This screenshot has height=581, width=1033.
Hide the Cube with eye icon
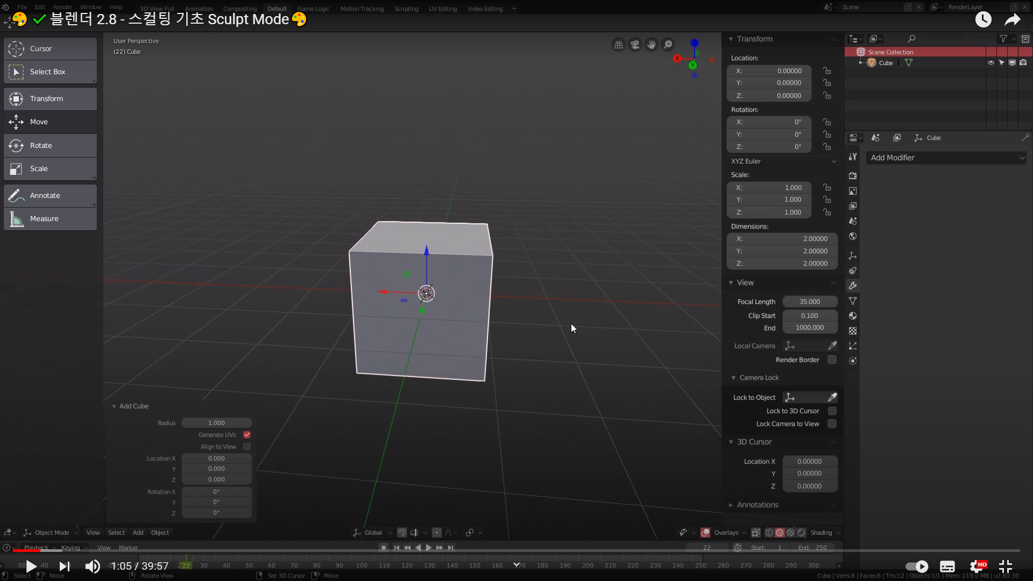pyautogui.click(x=990, y=63)
